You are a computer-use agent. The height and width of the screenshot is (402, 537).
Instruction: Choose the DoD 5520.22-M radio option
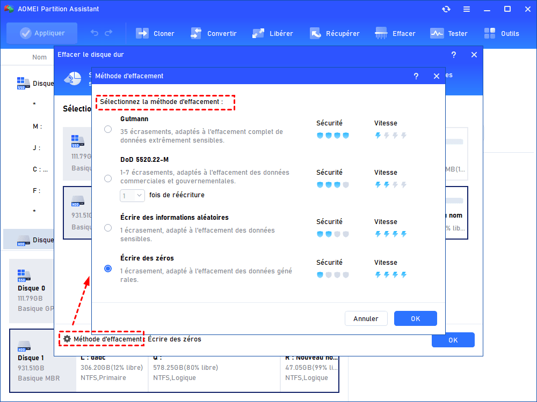point(108,178)
